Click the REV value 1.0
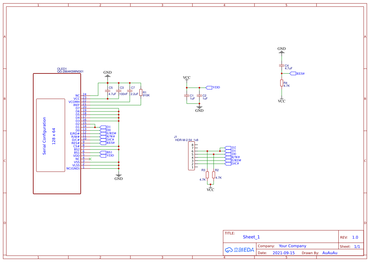This screenshot has width=370, height=262. (x=355, y=237)
